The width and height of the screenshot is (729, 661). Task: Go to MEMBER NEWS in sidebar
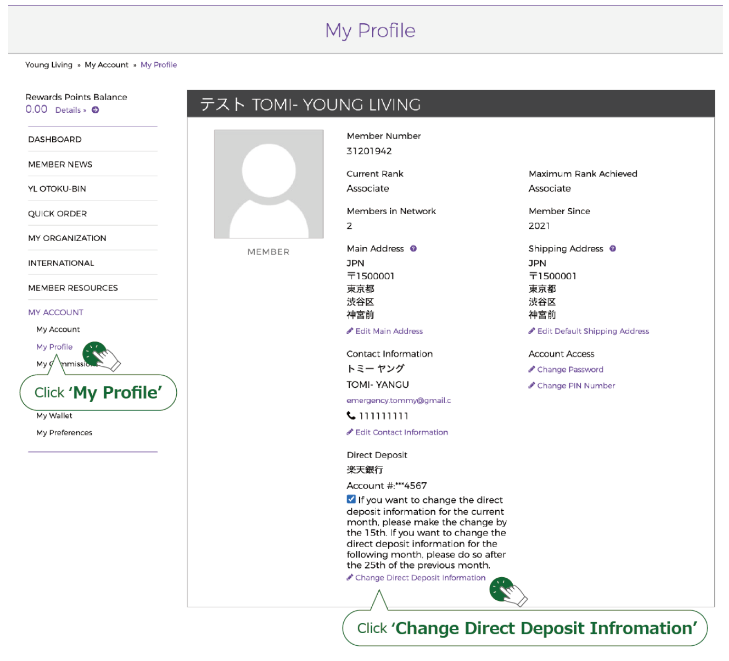[60, 164]
